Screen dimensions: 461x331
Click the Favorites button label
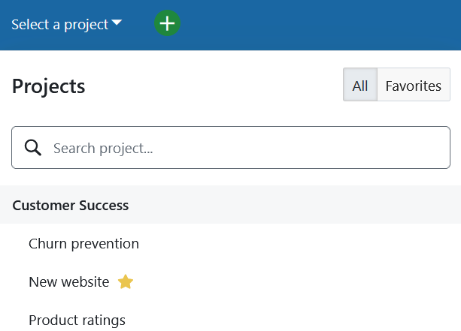pyautogui.click(x=413, y=86)
